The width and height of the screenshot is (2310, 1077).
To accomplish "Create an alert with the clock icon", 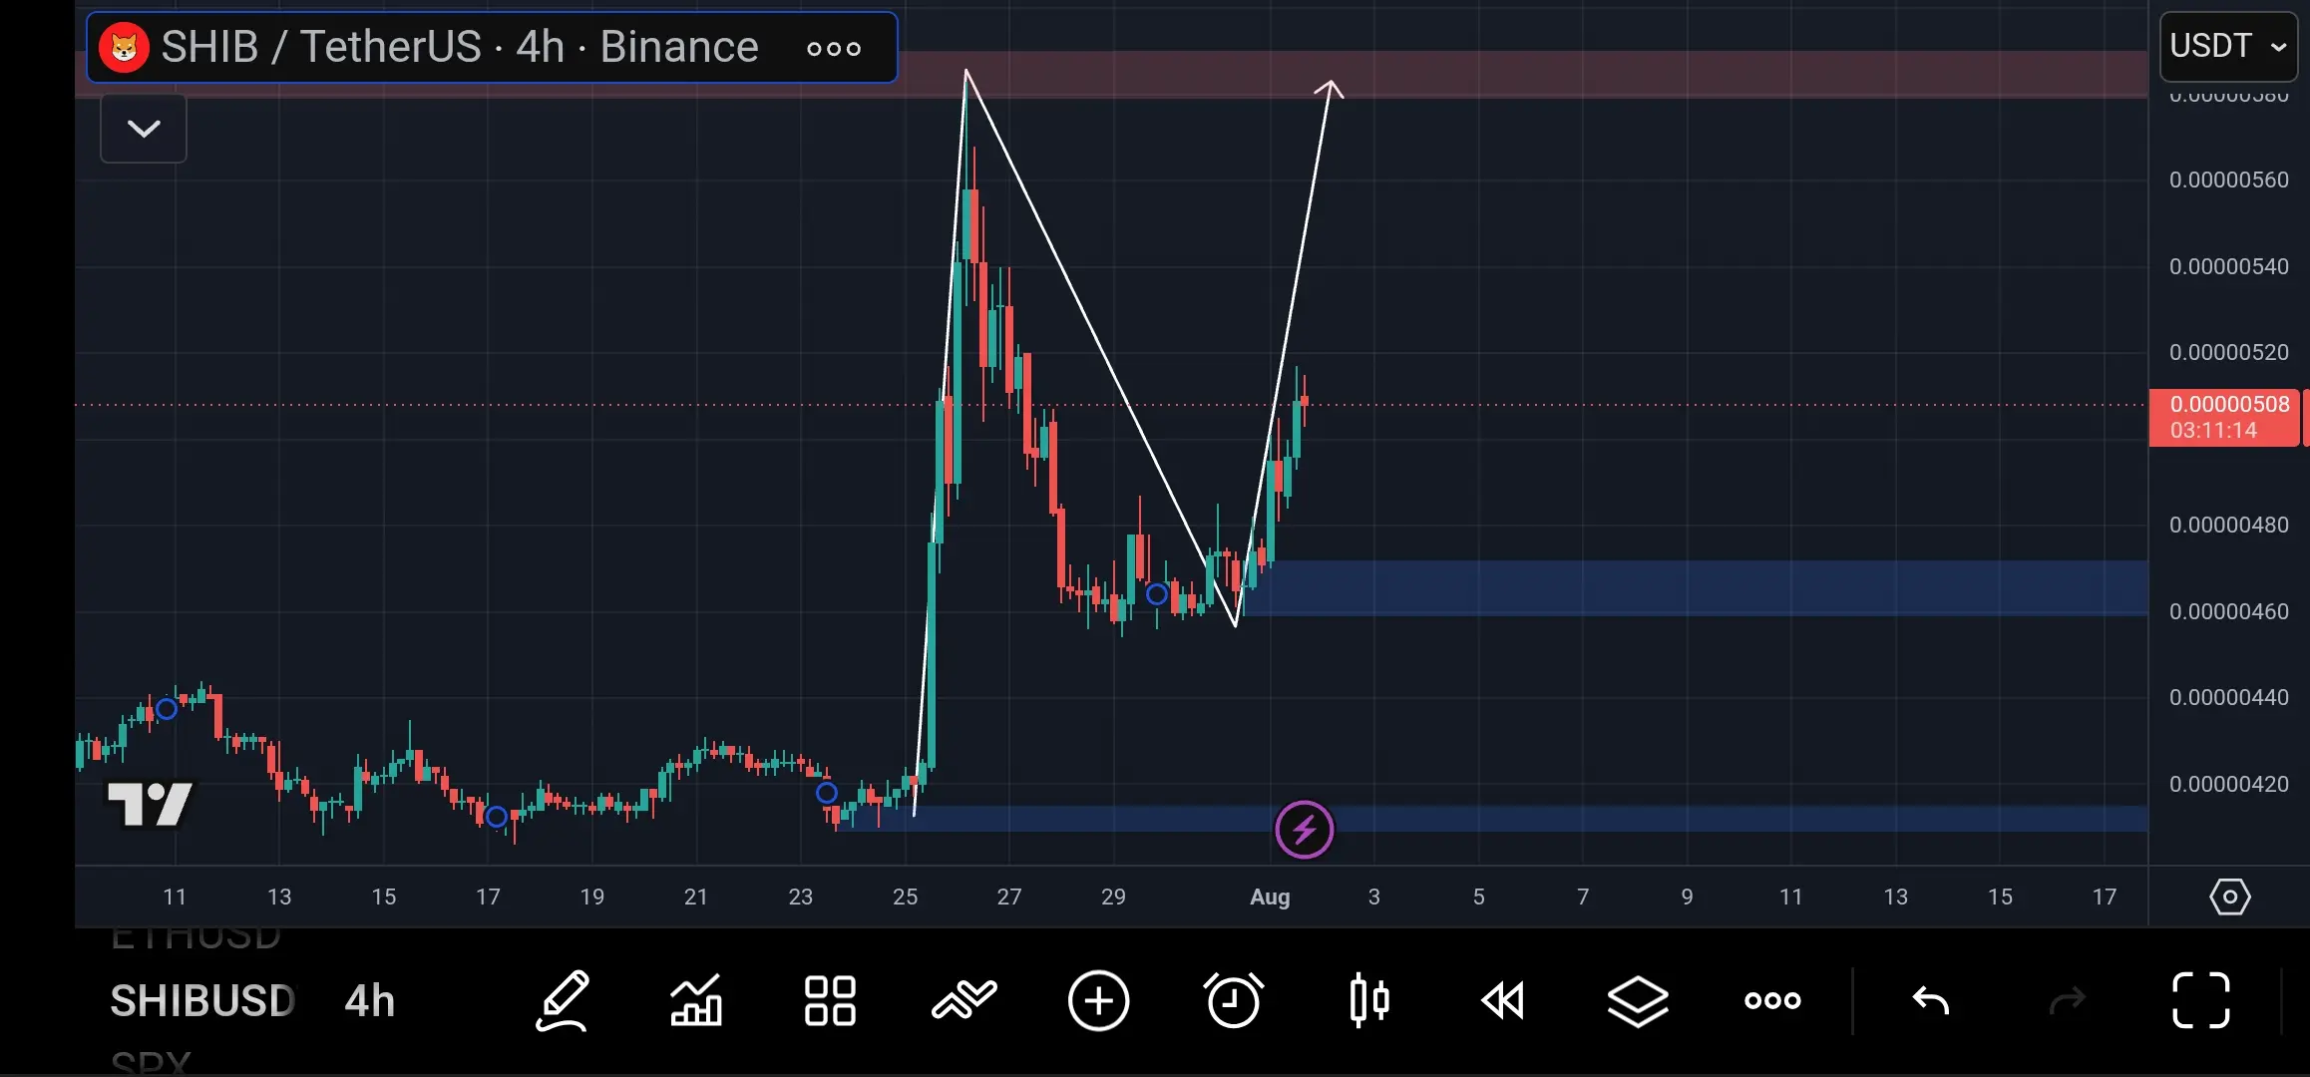I will point(1233,1000).
